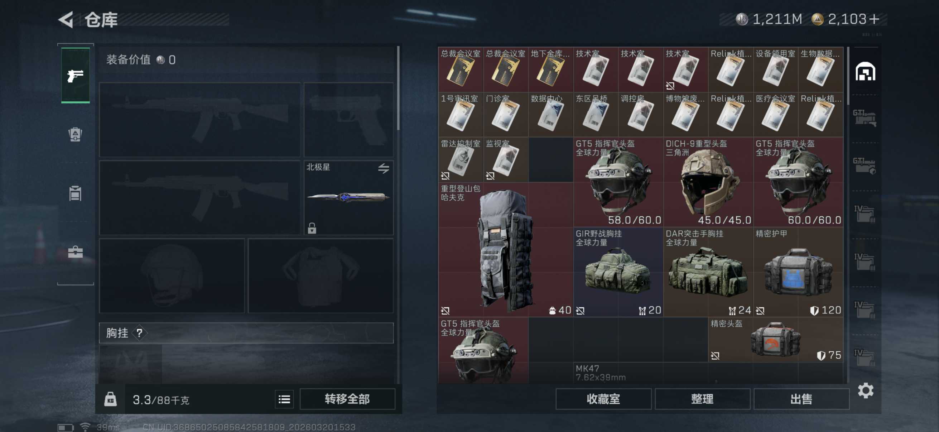Open the 胸挂 question mark help
Image resolution: width=939 pixels, height=432 pixels.
[139, 333]
